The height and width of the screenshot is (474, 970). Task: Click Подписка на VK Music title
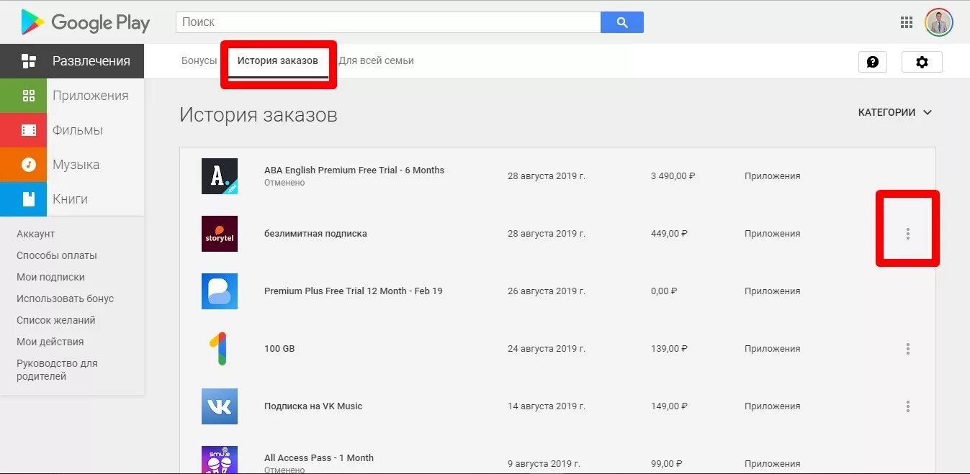(x=313, y=406)
